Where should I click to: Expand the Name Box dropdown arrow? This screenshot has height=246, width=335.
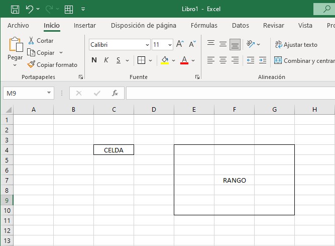pyautogui.click(x=49, y=93)
